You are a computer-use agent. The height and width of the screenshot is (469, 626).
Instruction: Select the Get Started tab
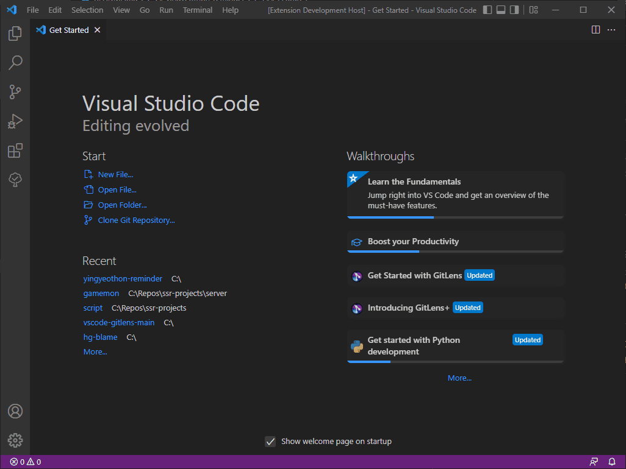pos(68,30)
